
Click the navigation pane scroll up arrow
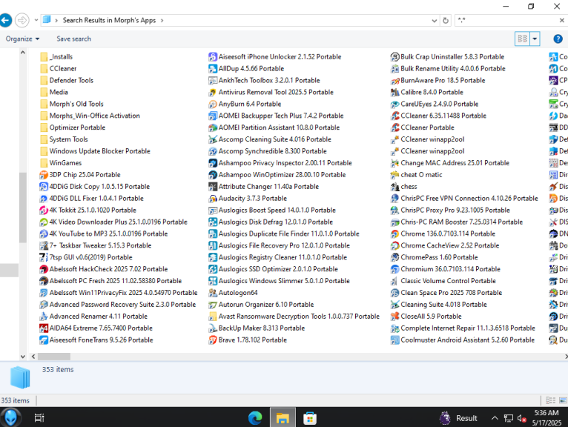(23, 53)
